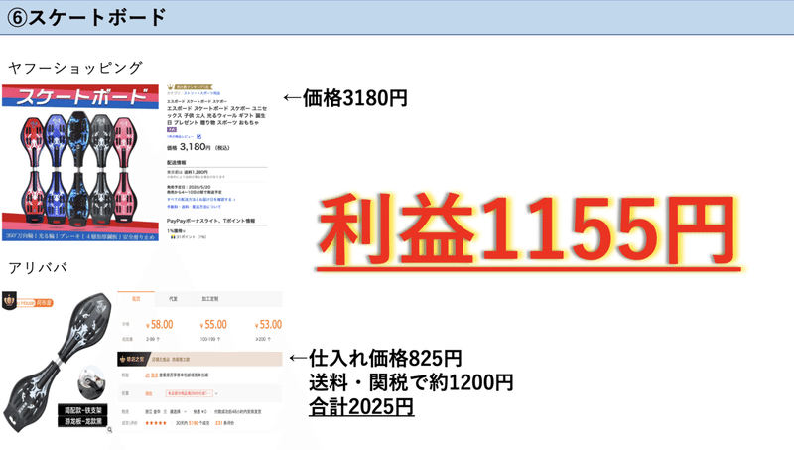This screenshot has width=794, height=450.
Task: Click the 游龙板-龙款黑 label on the product image
Action: tap(83, 421)
